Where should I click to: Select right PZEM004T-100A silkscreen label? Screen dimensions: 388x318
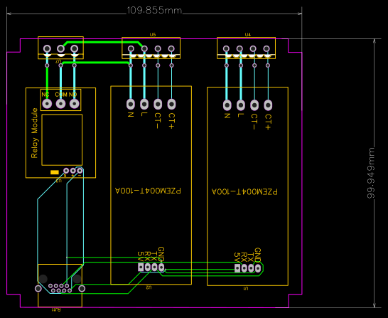tap(244, 191)
